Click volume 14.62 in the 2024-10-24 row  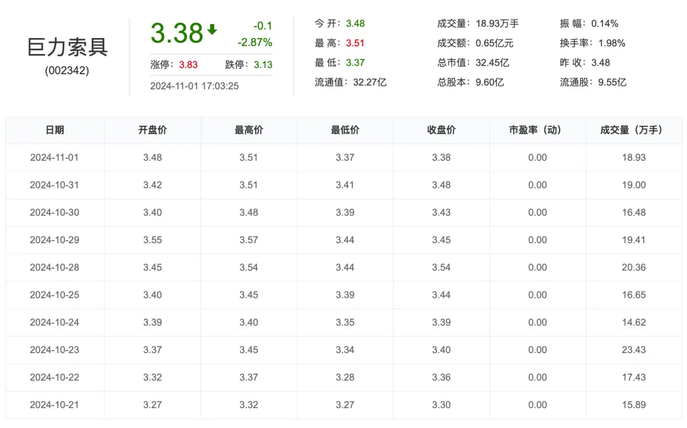(x=634, y=322)
